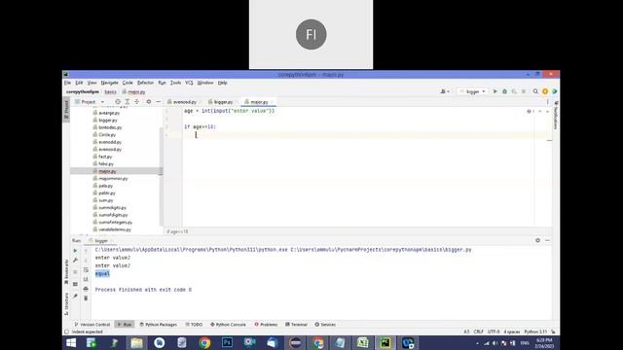Click Expand All icon in Project panel
The width and height of the screenshot is (623, 350).
128,102
